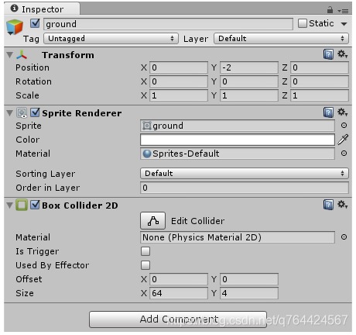Toggle the ground object active checkbox

[35, 23]
